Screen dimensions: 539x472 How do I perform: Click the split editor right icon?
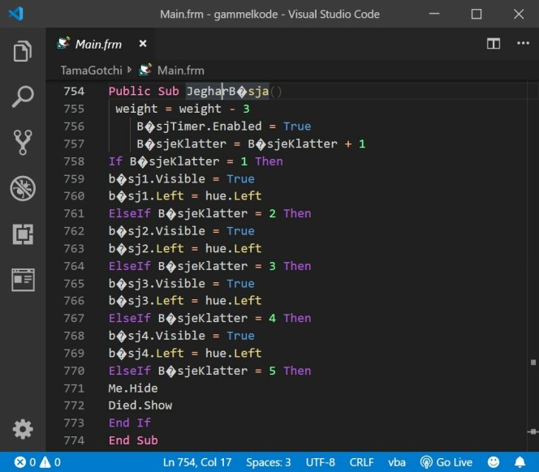pyautogui.click(x=494, y=44)
